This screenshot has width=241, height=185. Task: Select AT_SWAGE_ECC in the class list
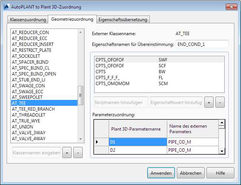click(44, 92)
